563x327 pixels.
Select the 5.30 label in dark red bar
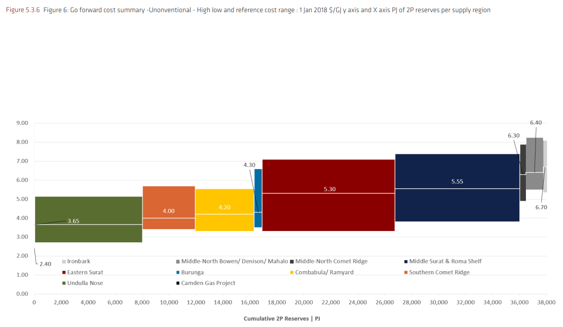click(x=329, y=189)
